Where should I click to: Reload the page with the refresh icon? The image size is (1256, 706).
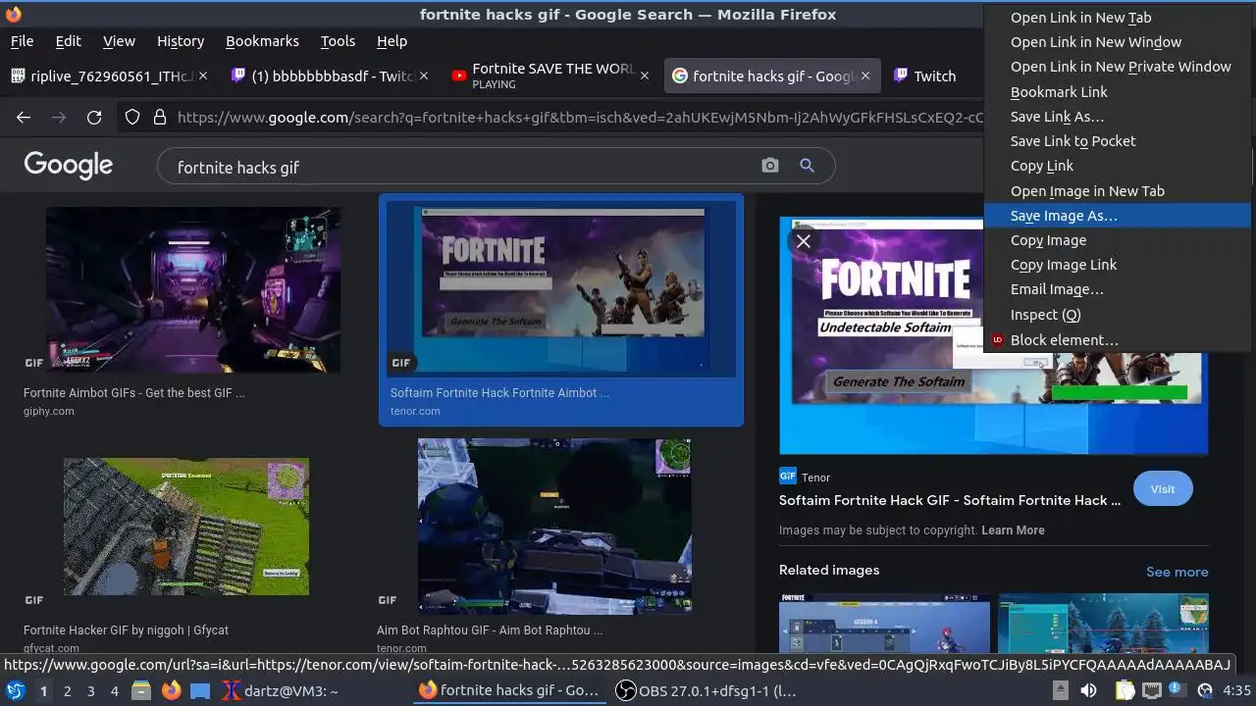click(94, 118)
